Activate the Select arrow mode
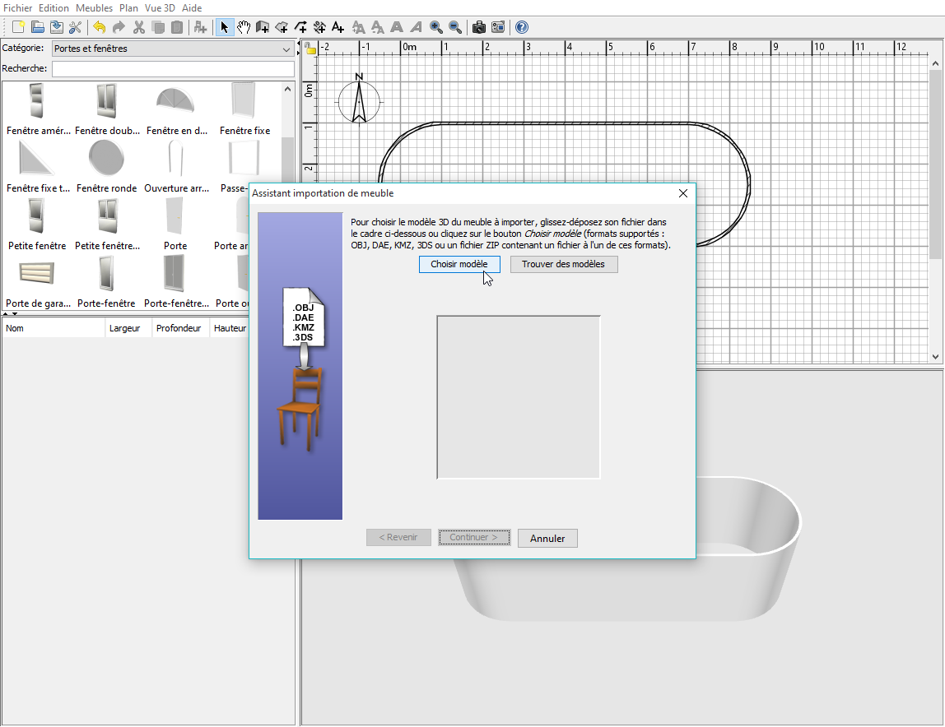This screenshot has width=945, height=727. coord(224,27)
